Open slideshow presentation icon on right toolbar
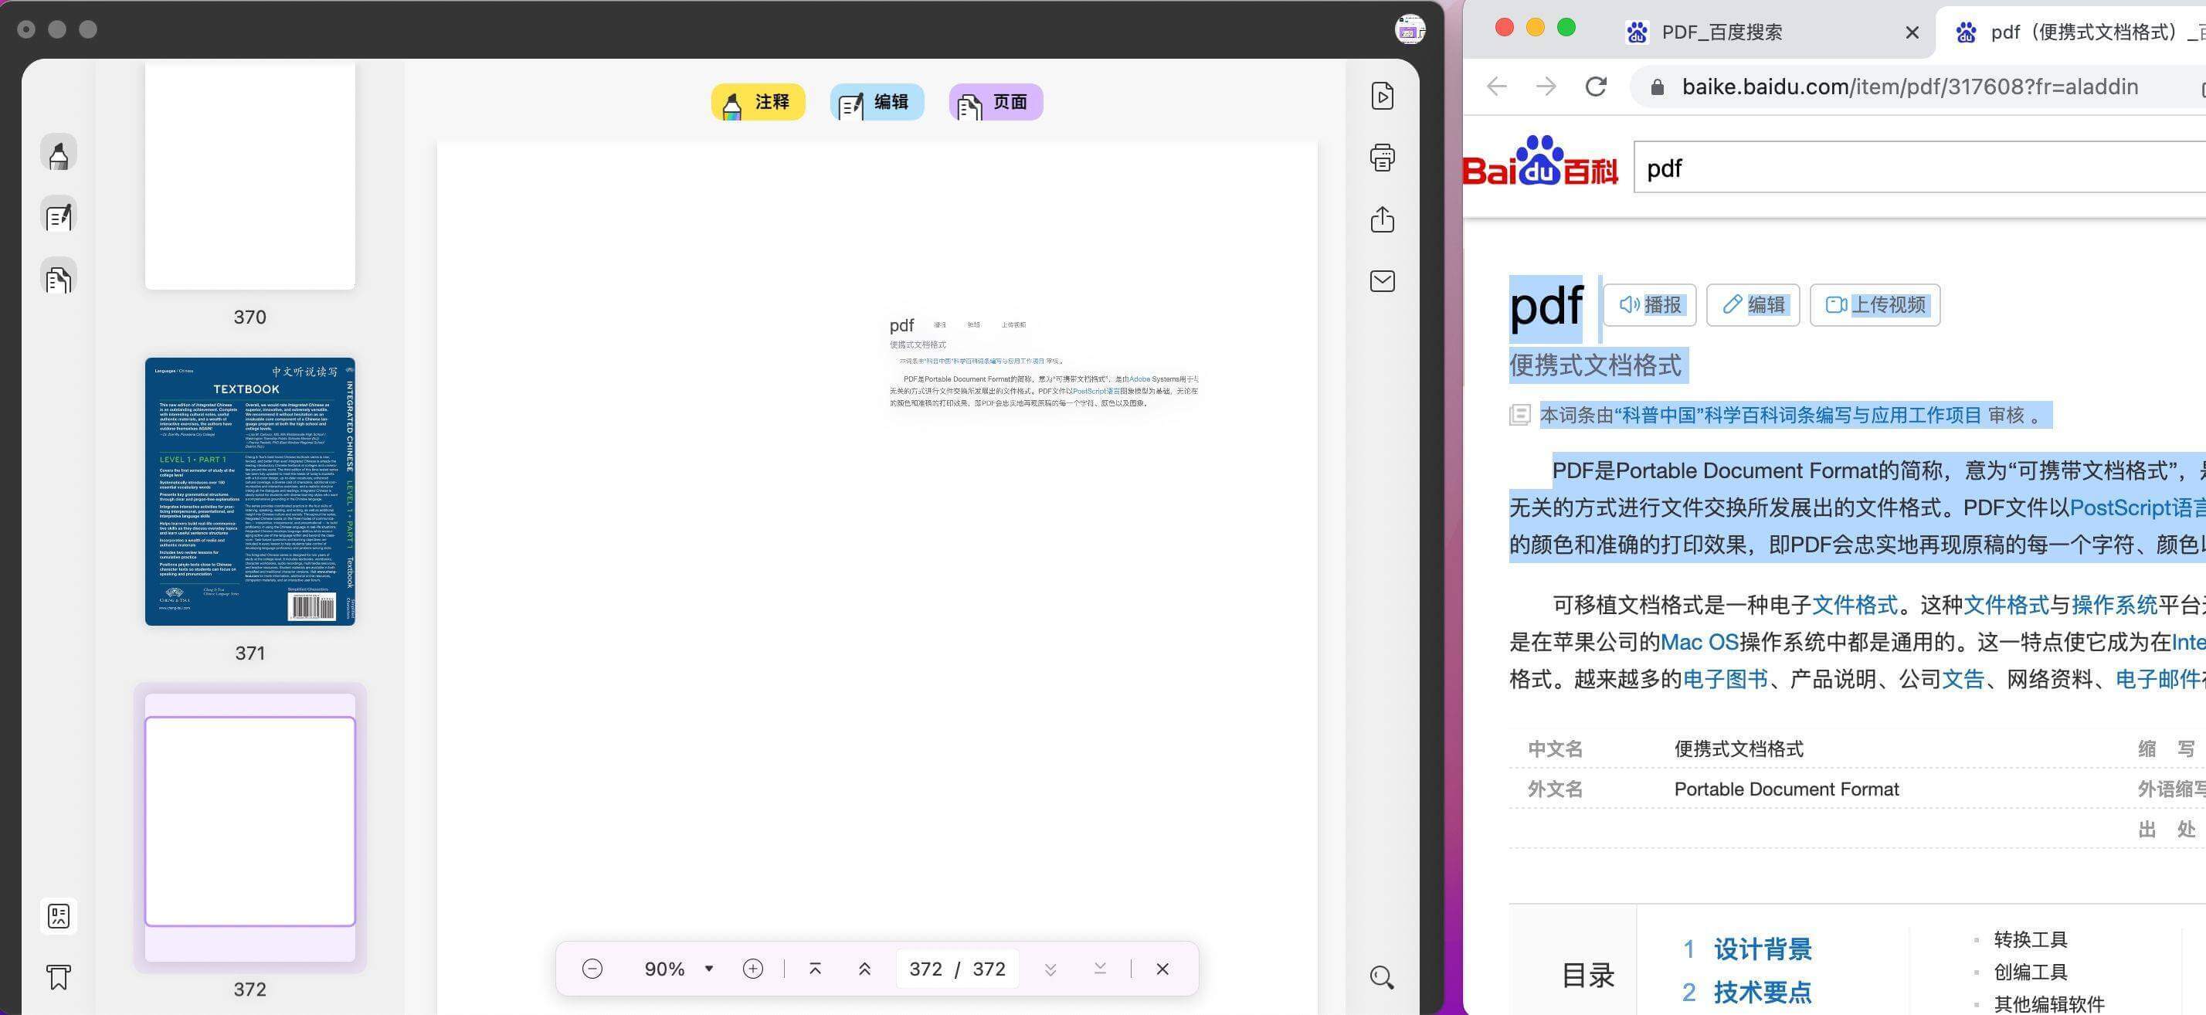The image size is (2206, 1015). [x=1382, y=96]
